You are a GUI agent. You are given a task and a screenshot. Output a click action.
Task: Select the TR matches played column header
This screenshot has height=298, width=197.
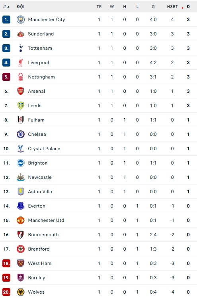coord(99,7)
